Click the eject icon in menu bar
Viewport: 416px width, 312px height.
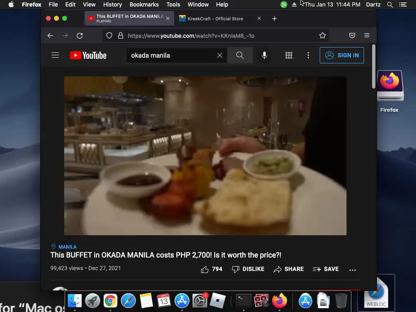[x=294, y=4]
